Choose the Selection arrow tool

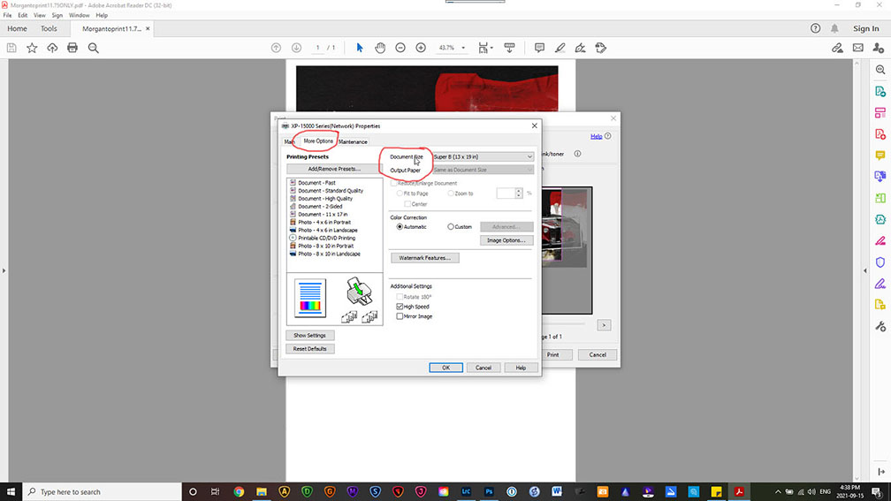[359, 48]
